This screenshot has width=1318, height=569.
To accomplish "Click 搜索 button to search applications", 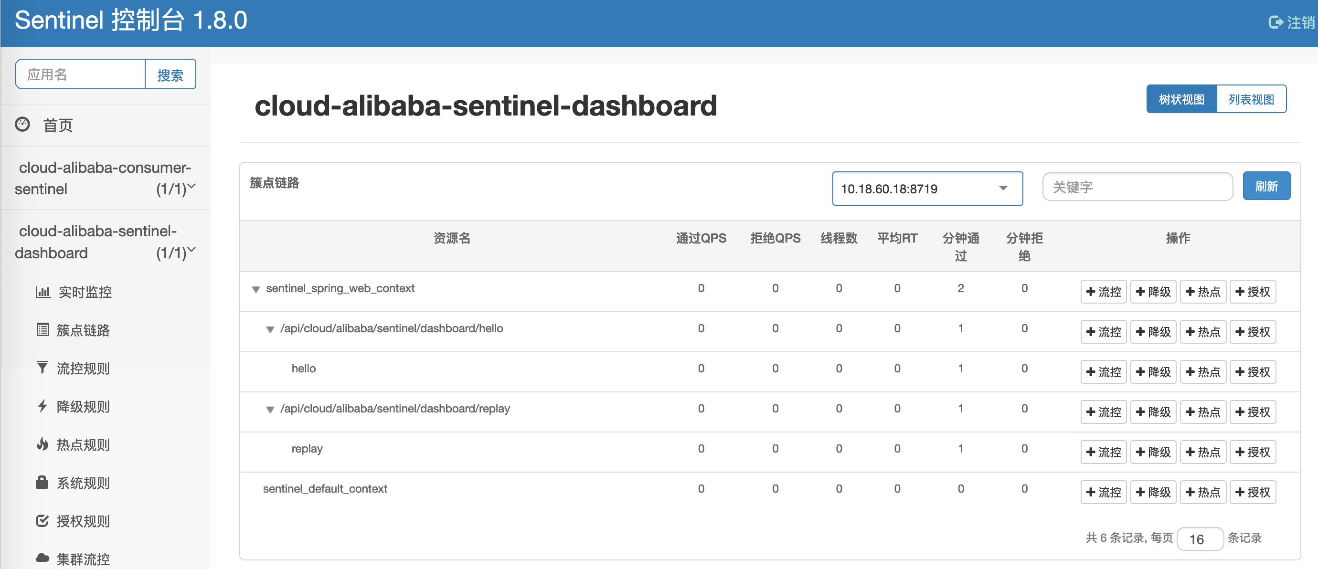I will coord(172,75).
